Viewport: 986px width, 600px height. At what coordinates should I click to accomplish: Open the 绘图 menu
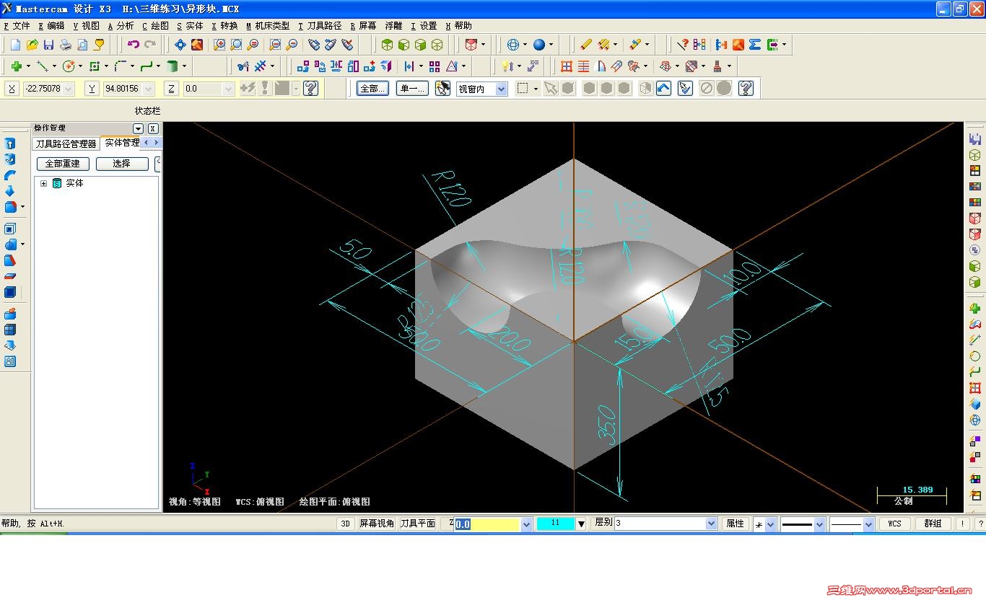pyautogui.click(x=155, y=25)
